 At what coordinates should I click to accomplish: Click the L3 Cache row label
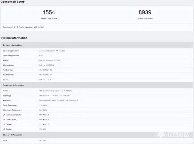[x=7, y=129]
